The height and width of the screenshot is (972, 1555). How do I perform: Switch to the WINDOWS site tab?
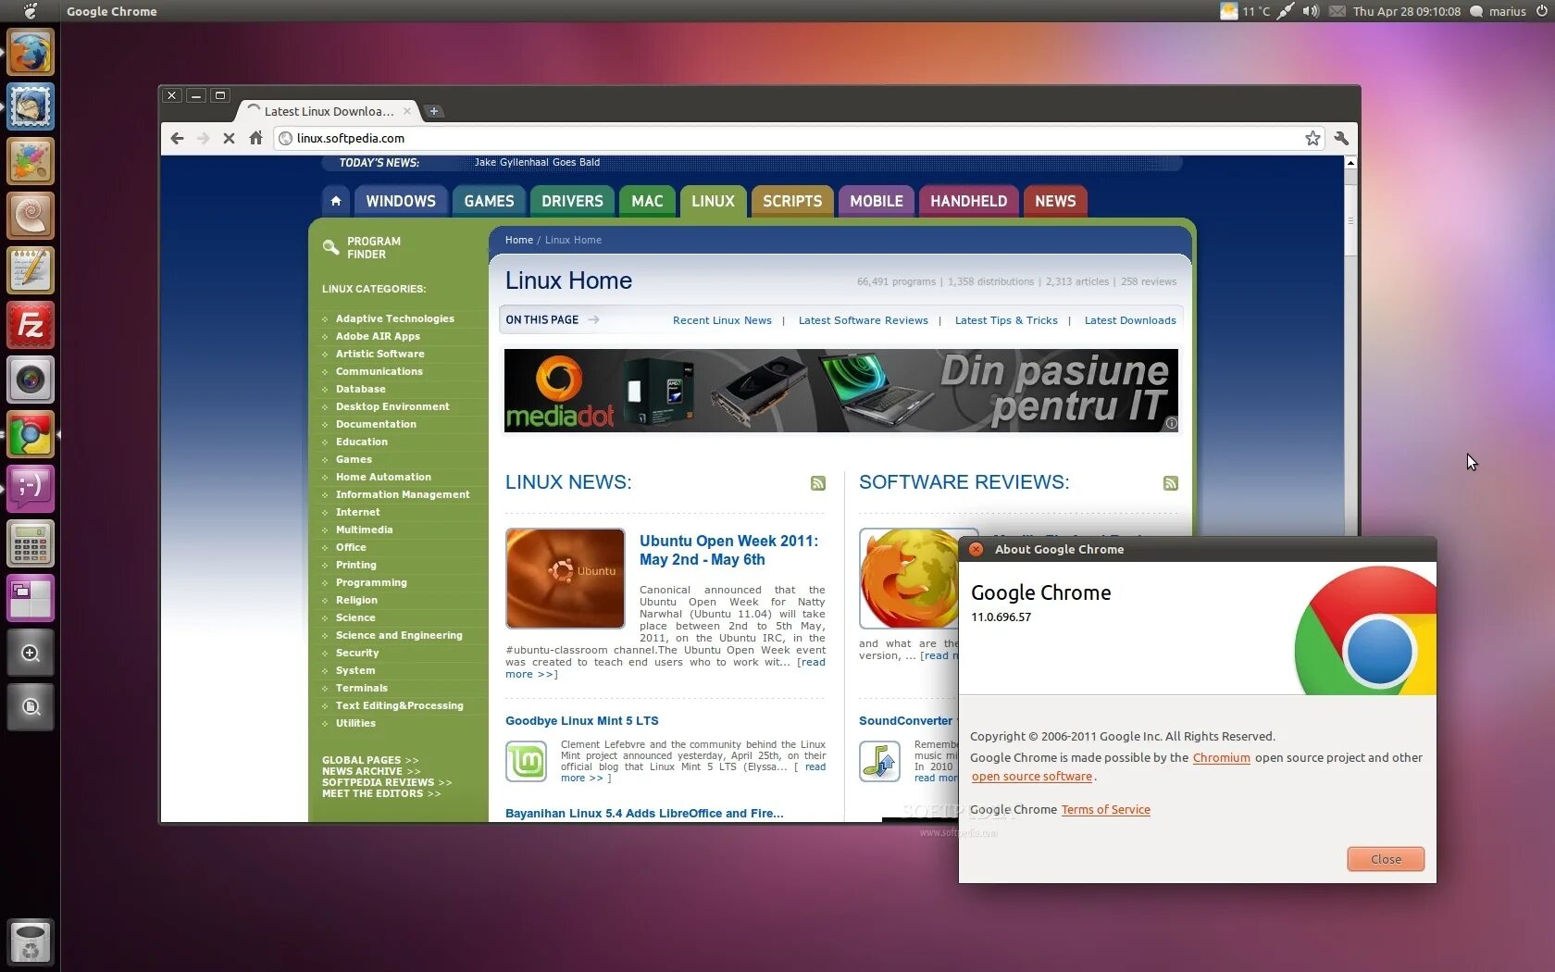click(401, 201)
